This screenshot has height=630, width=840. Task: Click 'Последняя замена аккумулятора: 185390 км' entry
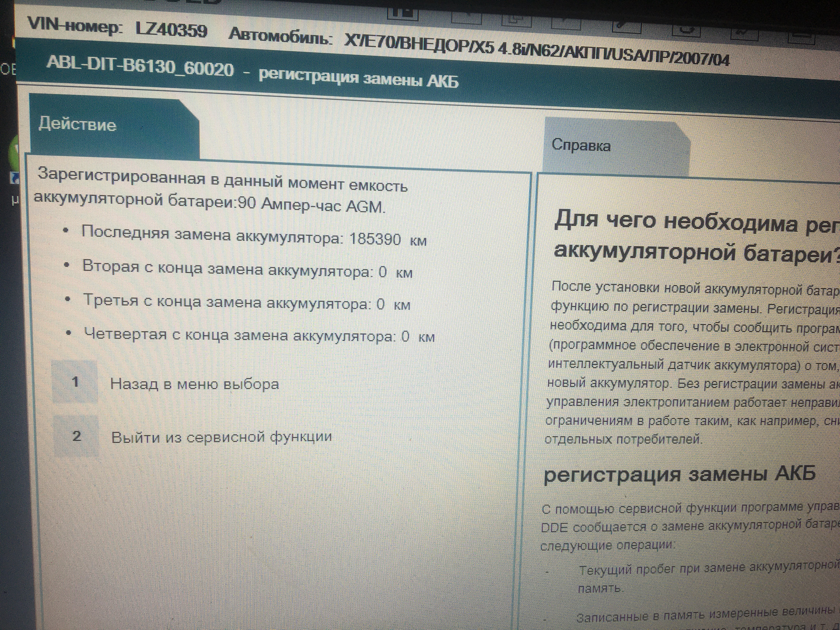tap(254, 237)
